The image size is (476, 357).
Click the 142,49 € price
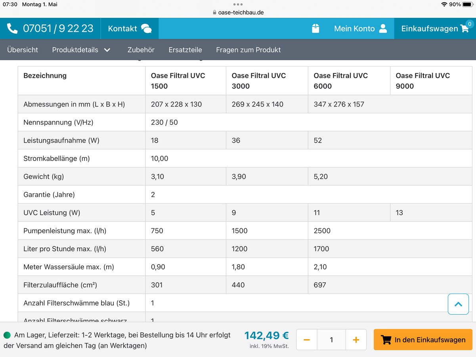(x=266, y=336)
